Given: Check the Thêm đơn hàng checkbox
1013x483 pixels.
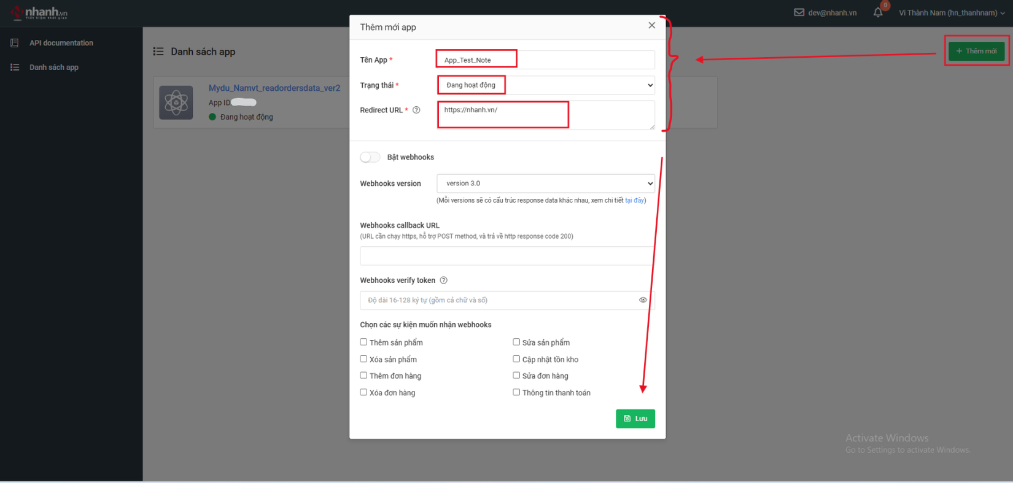Looking at the screenshot, I should 363,376.
